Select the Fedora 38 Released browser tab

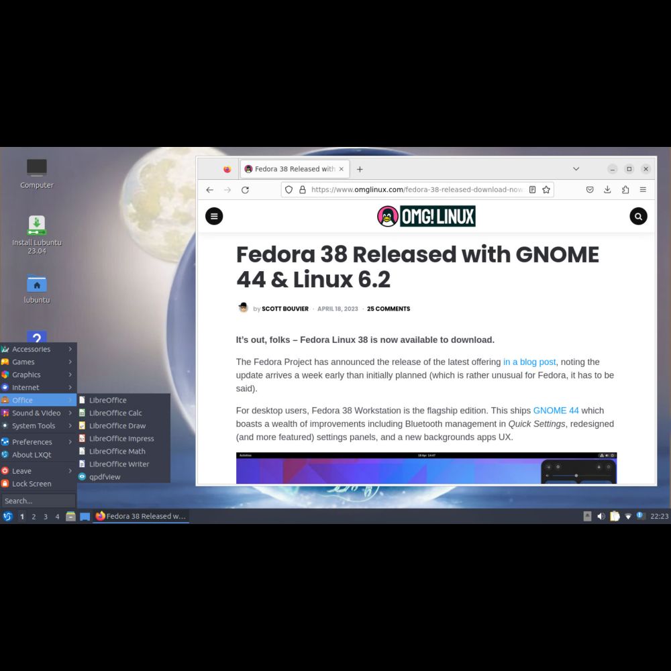[x=295, y=169]
